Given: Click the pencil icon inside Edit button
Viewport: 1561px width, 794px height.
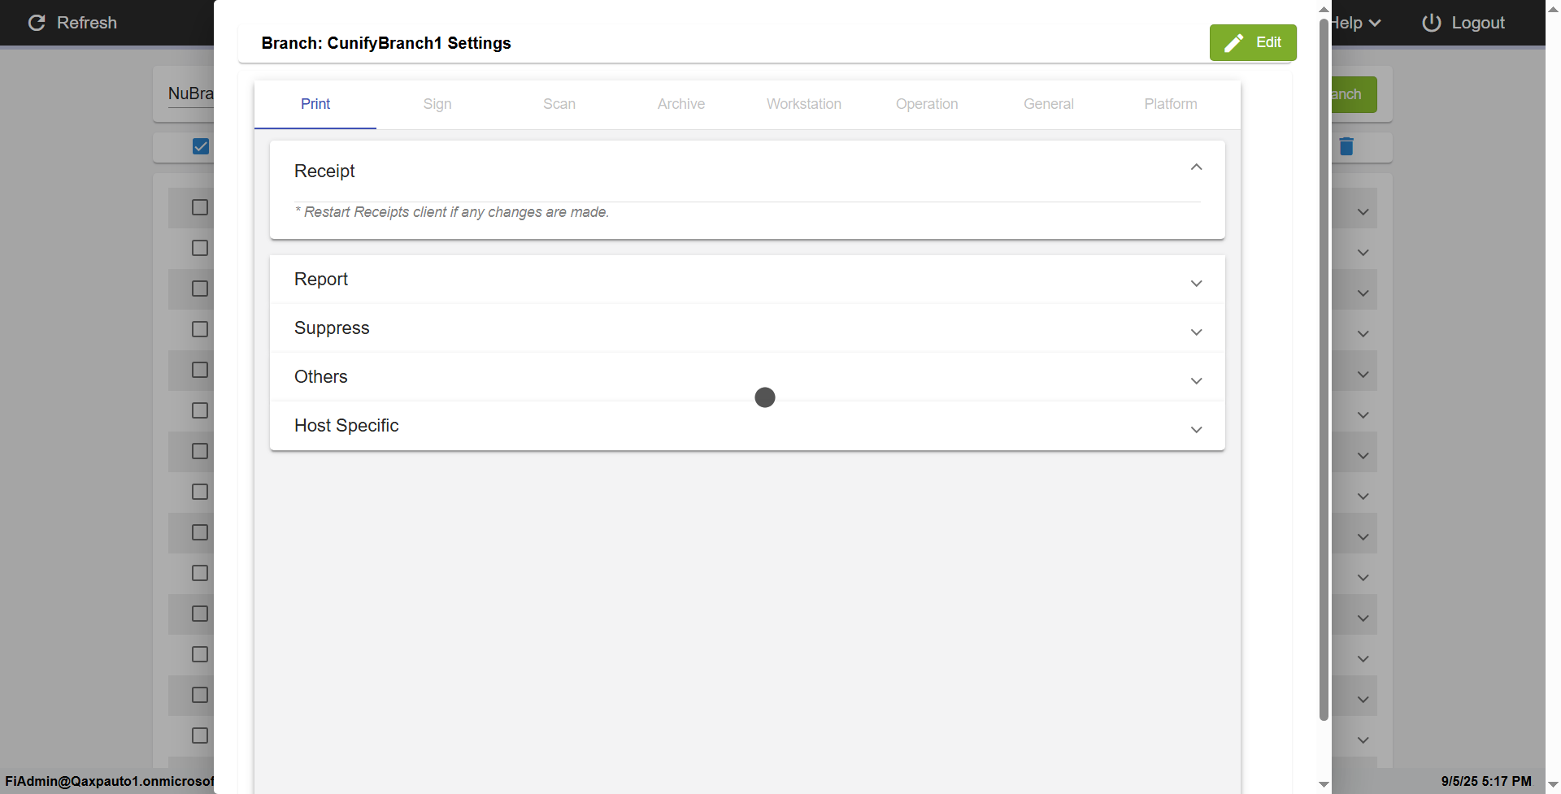Looking at the screenshot, I should tap(1233, 43).
